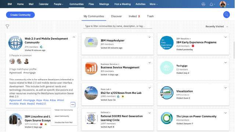
Task: Click the globe icon beside the bell
Action: tap(203, 4)
